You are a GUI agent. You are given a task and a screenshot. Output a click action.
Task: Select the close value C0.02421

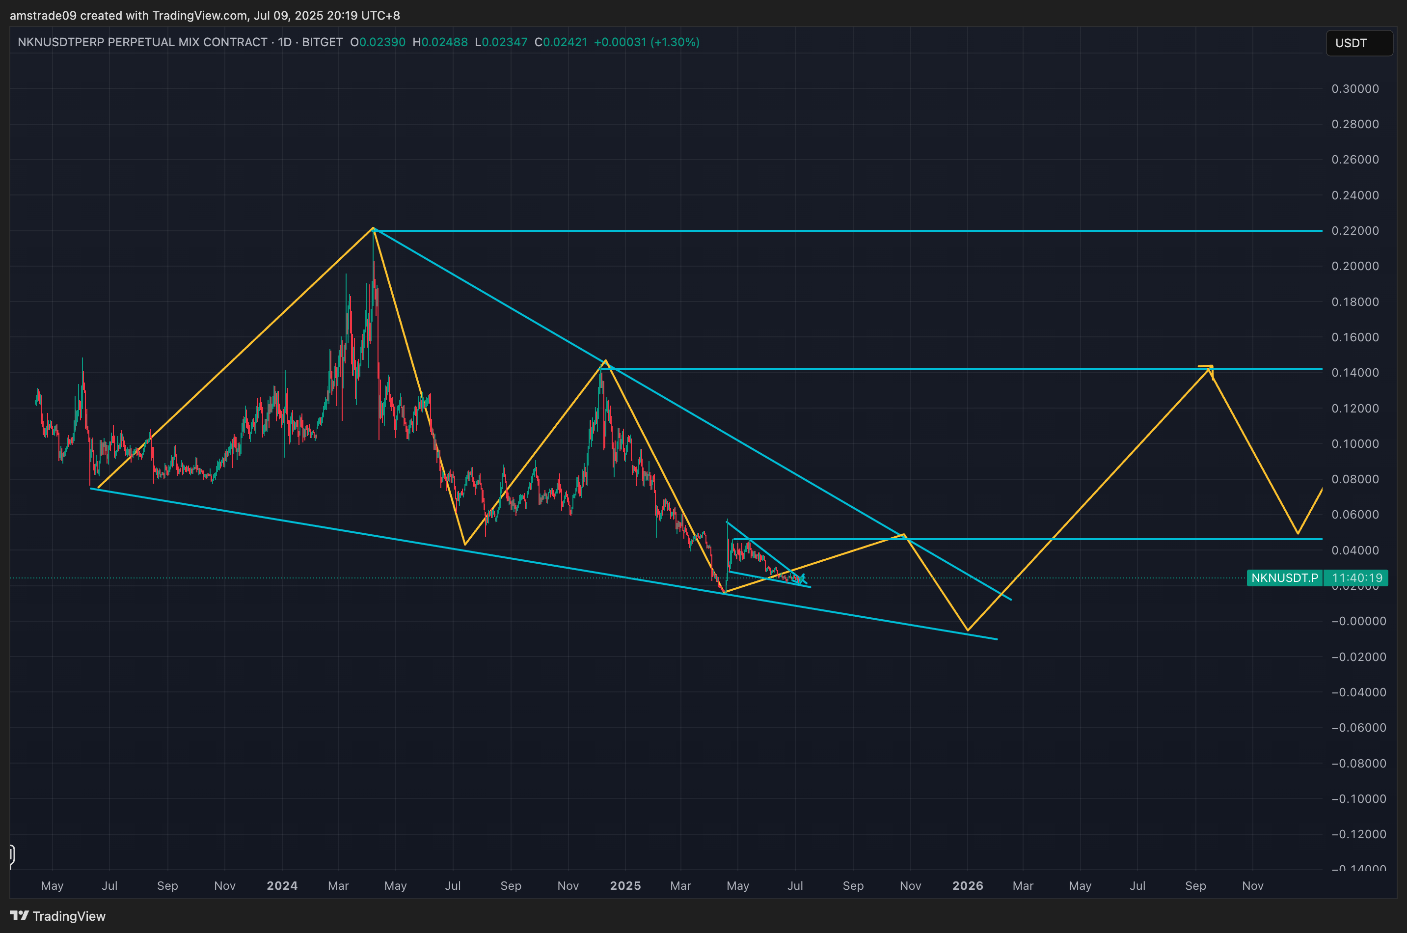[x=561, y=42]
